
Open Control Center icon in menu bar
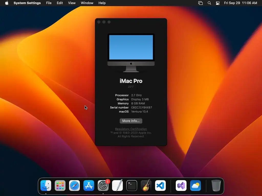(x=218, y=3)
